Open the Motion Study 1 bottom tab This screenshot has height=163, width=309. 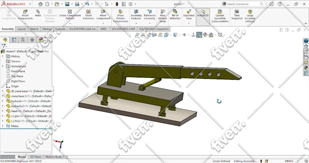(x=55, y=157)
